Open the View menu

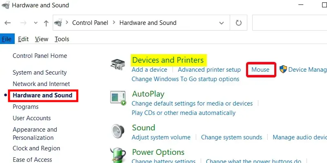click(x=42, y=39)
